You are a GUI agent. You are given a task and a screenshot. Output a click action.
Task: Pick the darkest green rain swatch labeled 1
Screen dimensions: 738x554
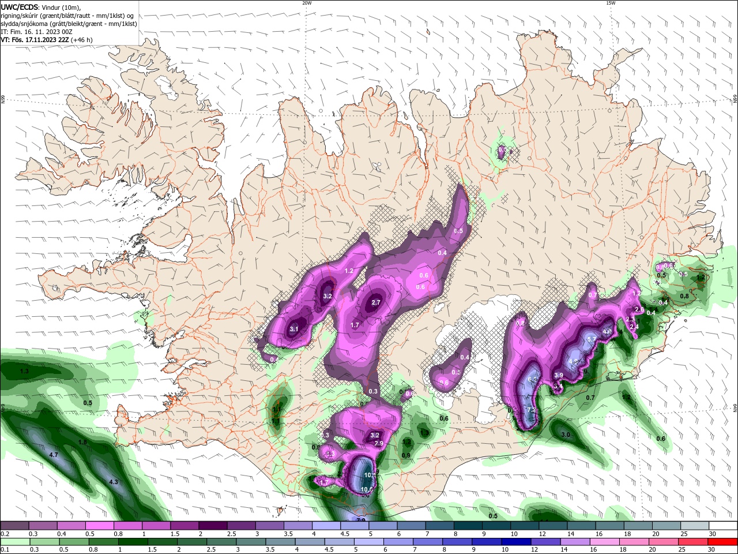133,542
